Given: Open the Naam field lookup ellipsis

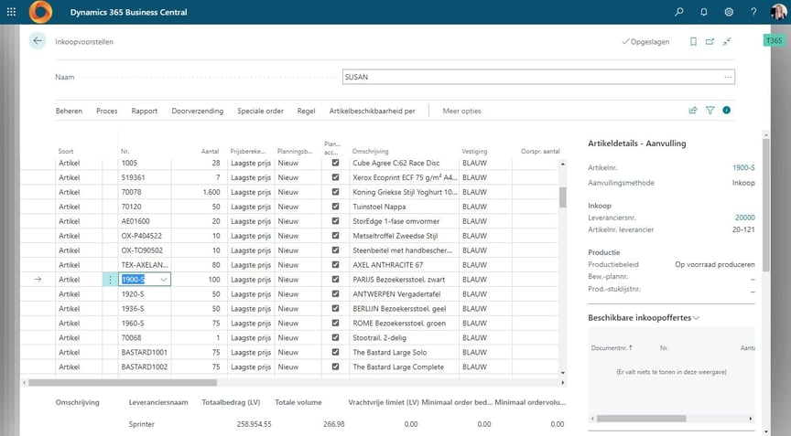Looking at the screenshot, I should click(728, 77).
